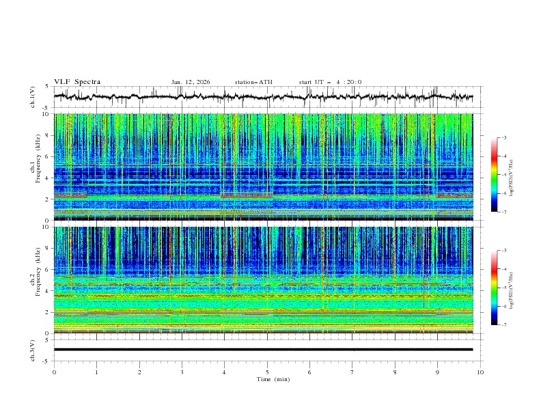The height and width of the screenshot is (418, 541).
Task: Click the time axis tick label "5"
Action: [267, 372]
